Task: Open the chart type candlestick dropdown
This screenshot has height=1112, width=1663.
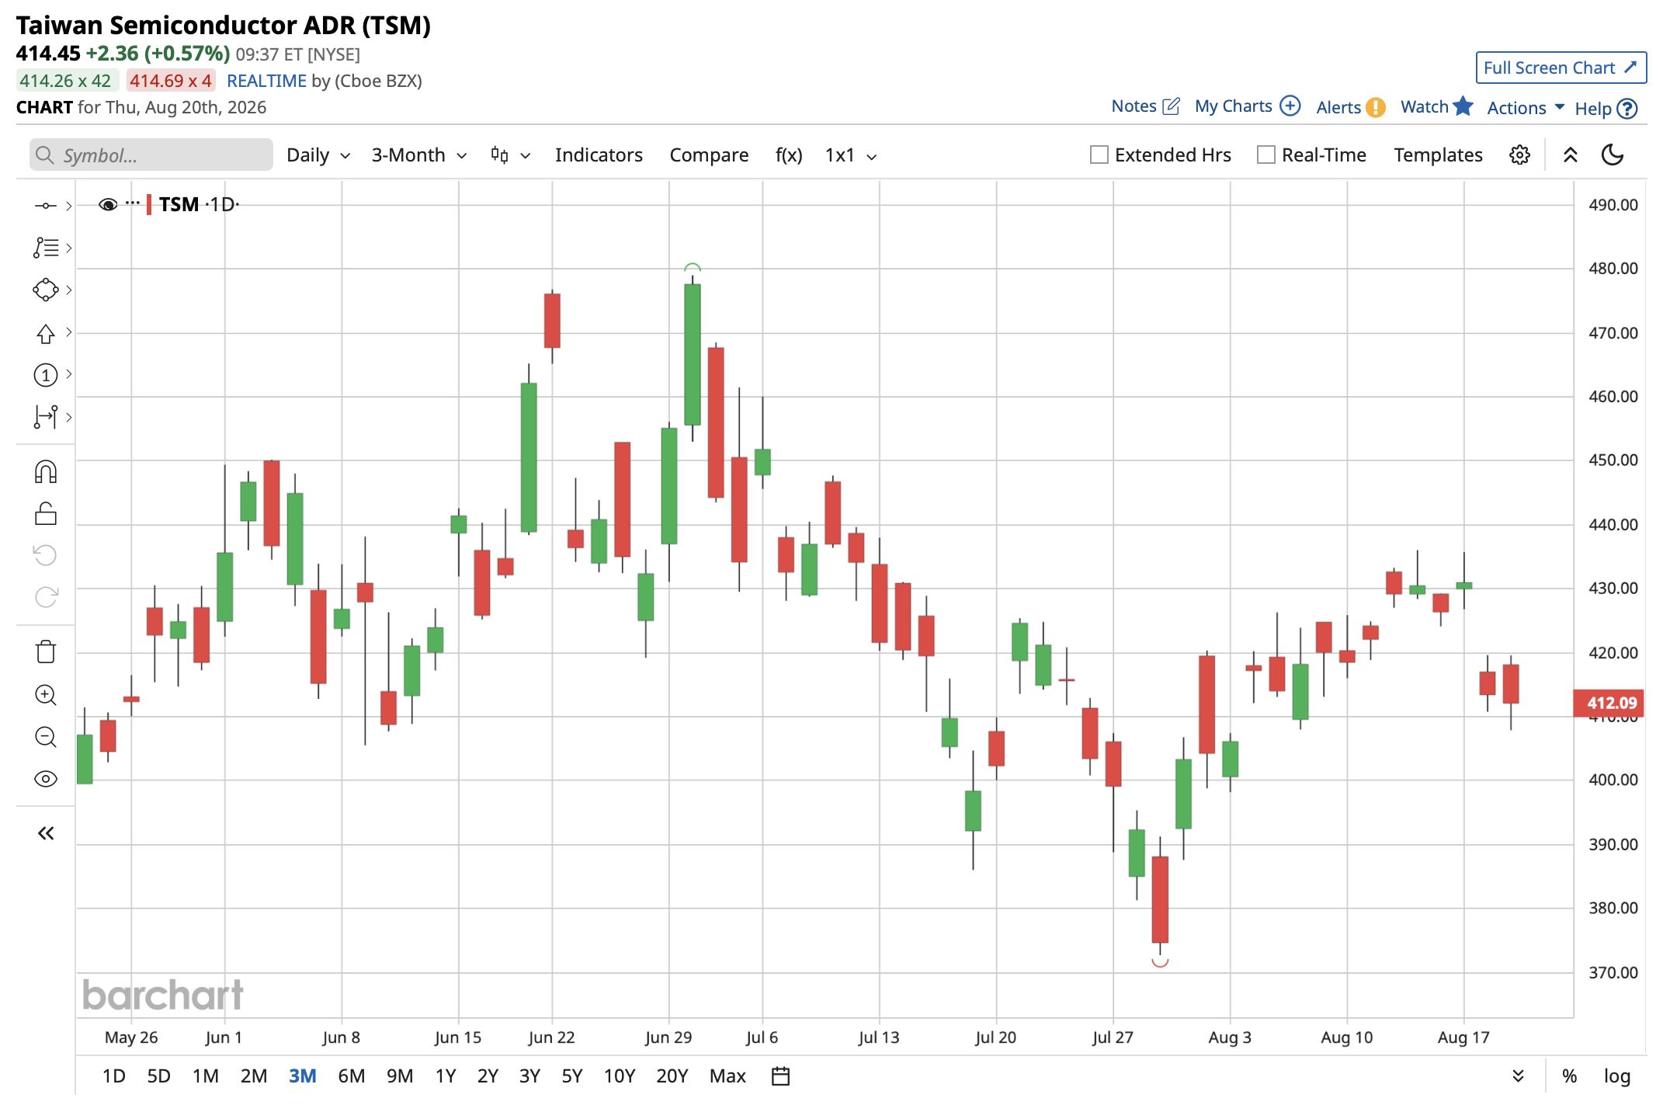Action: point(511,155)
